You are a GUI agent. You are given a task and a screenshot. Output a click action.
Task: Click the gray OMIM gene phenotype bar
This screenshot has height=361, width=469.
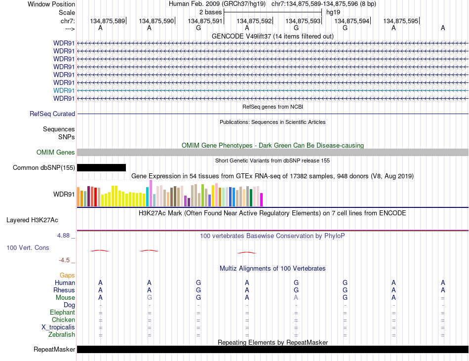click(x=273, y=153)
